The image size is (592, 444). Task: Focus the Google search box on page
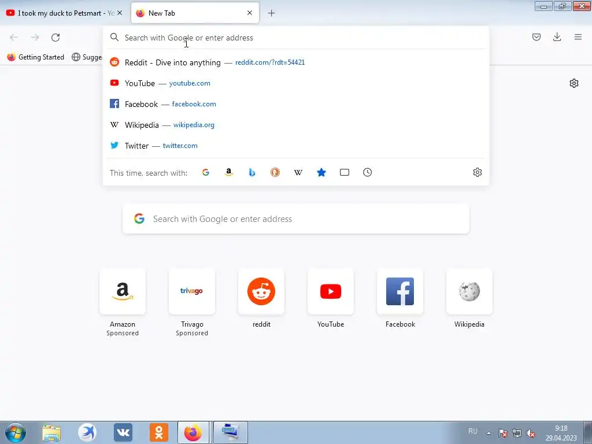click(296, 219)
